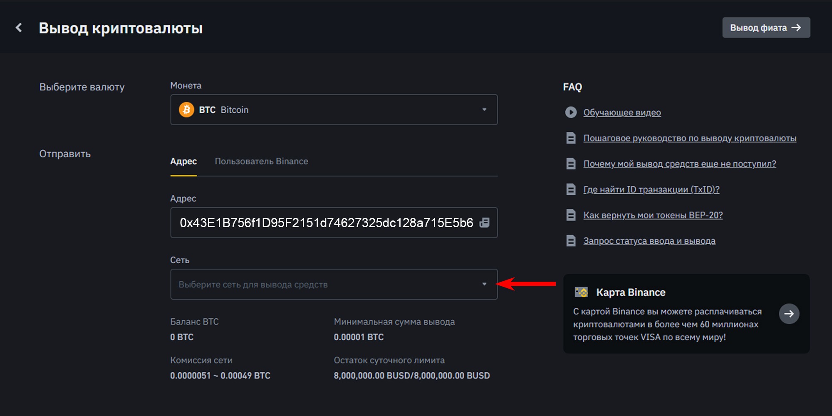Viewport: 832px width, 416px height.
Task: Switch to Пользователь Binance tab
Action: point(261,161)
